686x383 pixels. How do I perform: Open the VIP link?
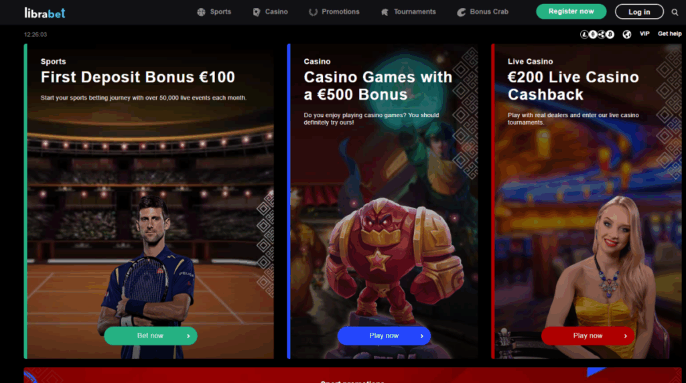tap(644, 33)
